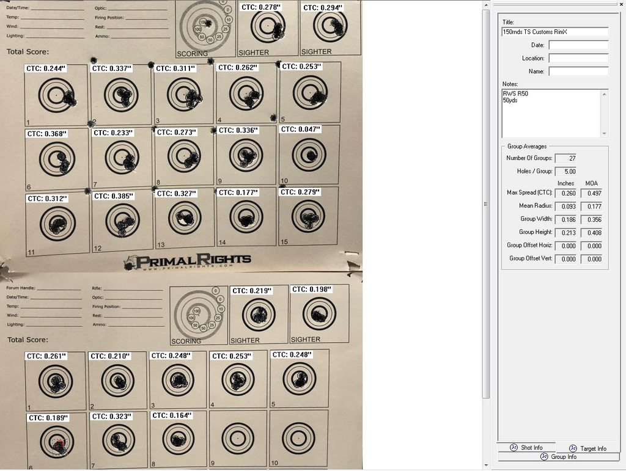626x471 pixels.
Task: Click Group Height inches value 0.213
Action: click(565, 233)
